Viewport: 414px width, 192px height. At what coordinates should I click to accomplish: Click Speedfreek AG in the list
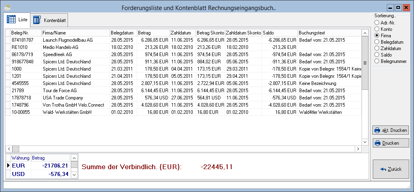57,55
